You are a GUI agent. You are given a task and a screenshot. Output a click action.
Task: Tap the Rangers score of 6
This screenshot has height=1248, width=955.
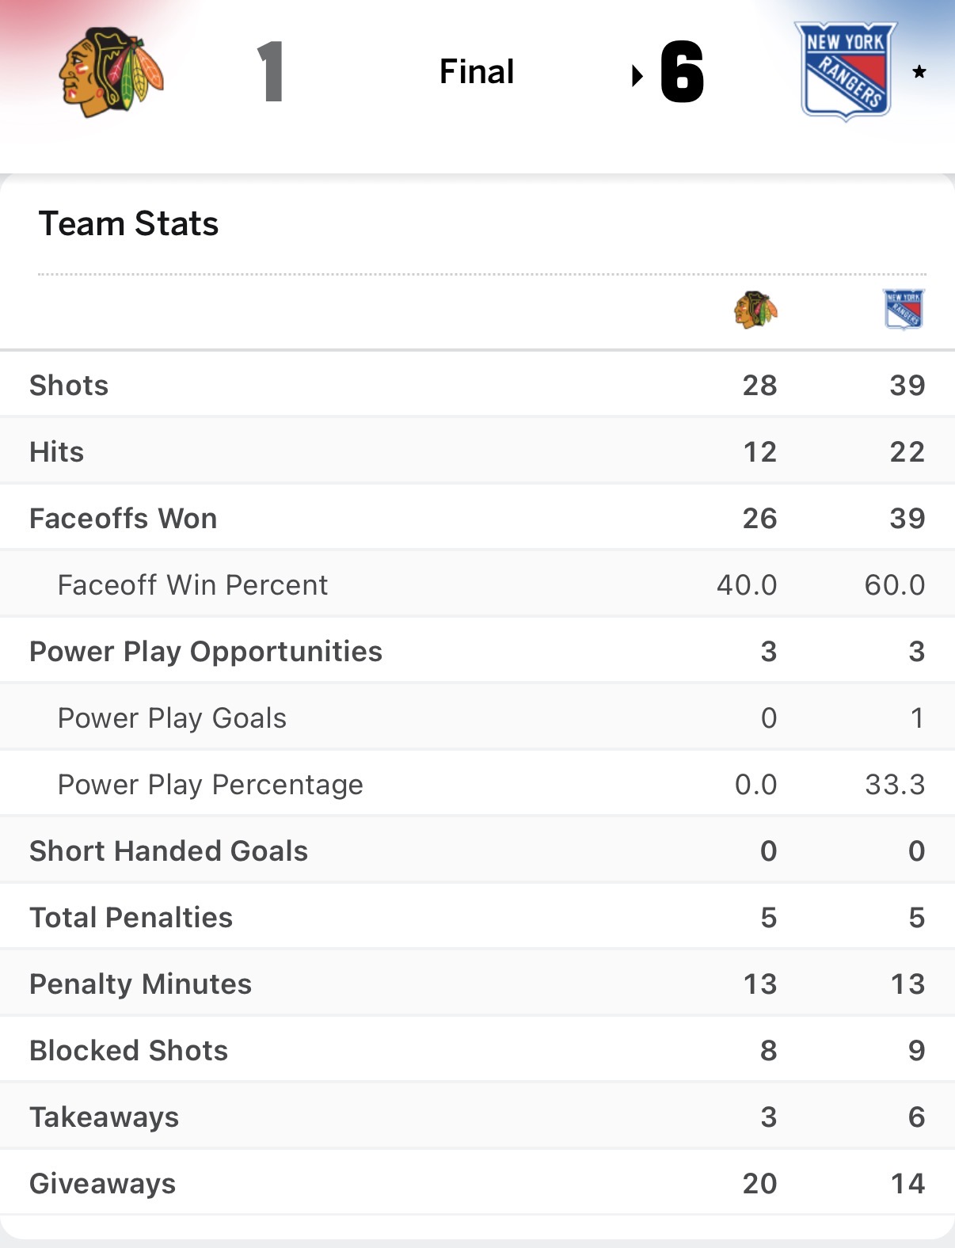point(682,72)
